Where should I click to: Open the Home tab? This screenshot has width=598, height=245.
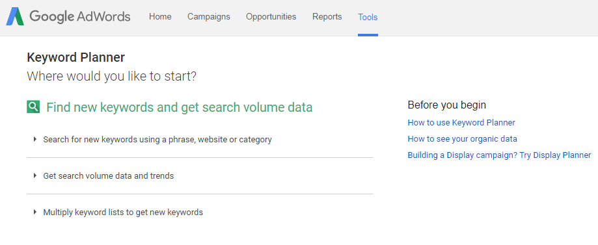coord(160,17)
